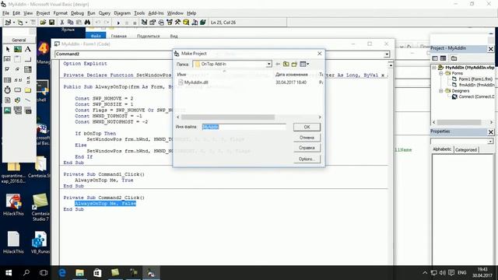
Task: Select the Label control (letter A)
Action: [28, 49]
